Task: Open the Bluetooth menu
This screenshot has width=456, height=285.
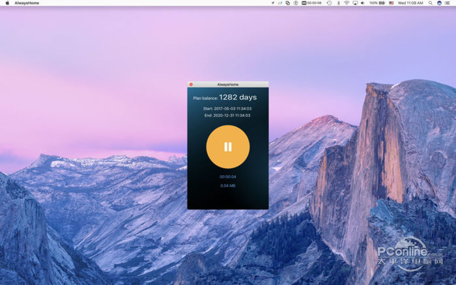Action: tap(338, 3)
